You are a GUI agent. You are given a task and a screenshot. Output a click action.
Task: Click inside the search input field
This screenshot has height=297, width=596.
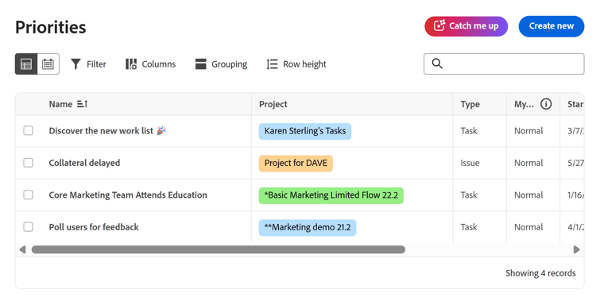point(504,64)
